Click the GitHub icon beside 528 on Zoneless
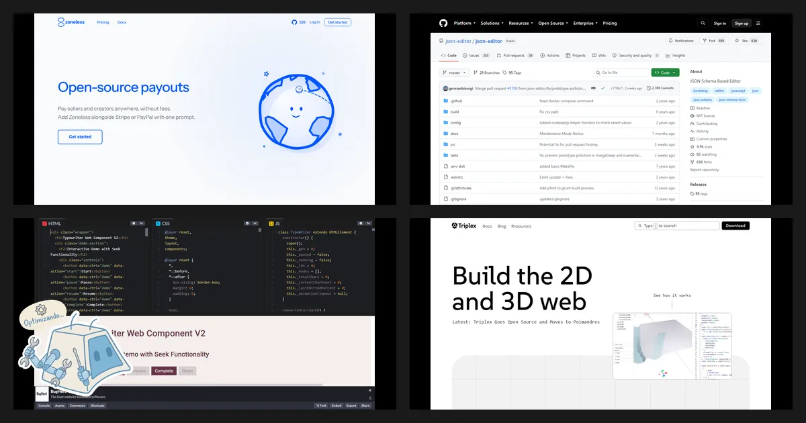 294,22
